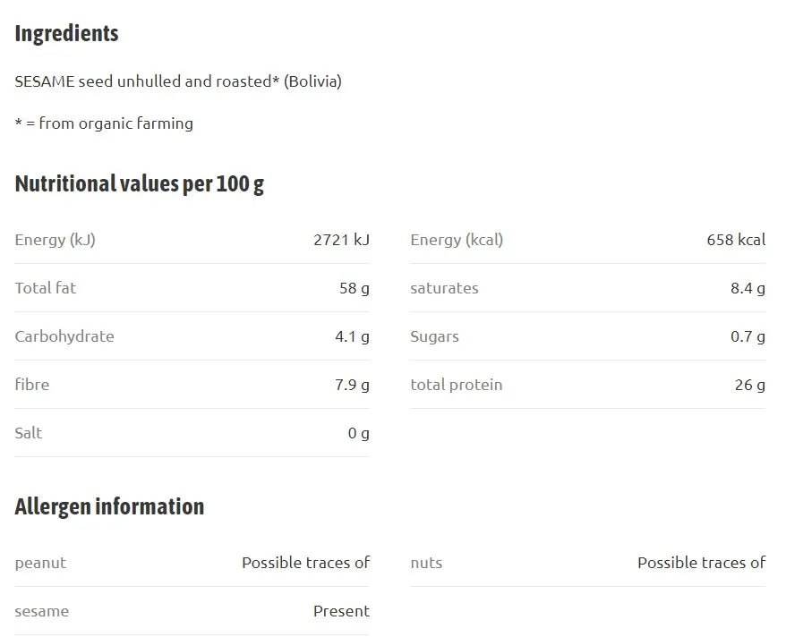
Task: Select the 658 kcal value
Action: [x=736, y=240]
